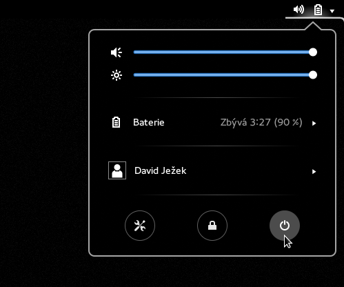The image size is (344, 287).
Task: Click the volume speaker icon in the top bar
Action: tap(299, 10)
